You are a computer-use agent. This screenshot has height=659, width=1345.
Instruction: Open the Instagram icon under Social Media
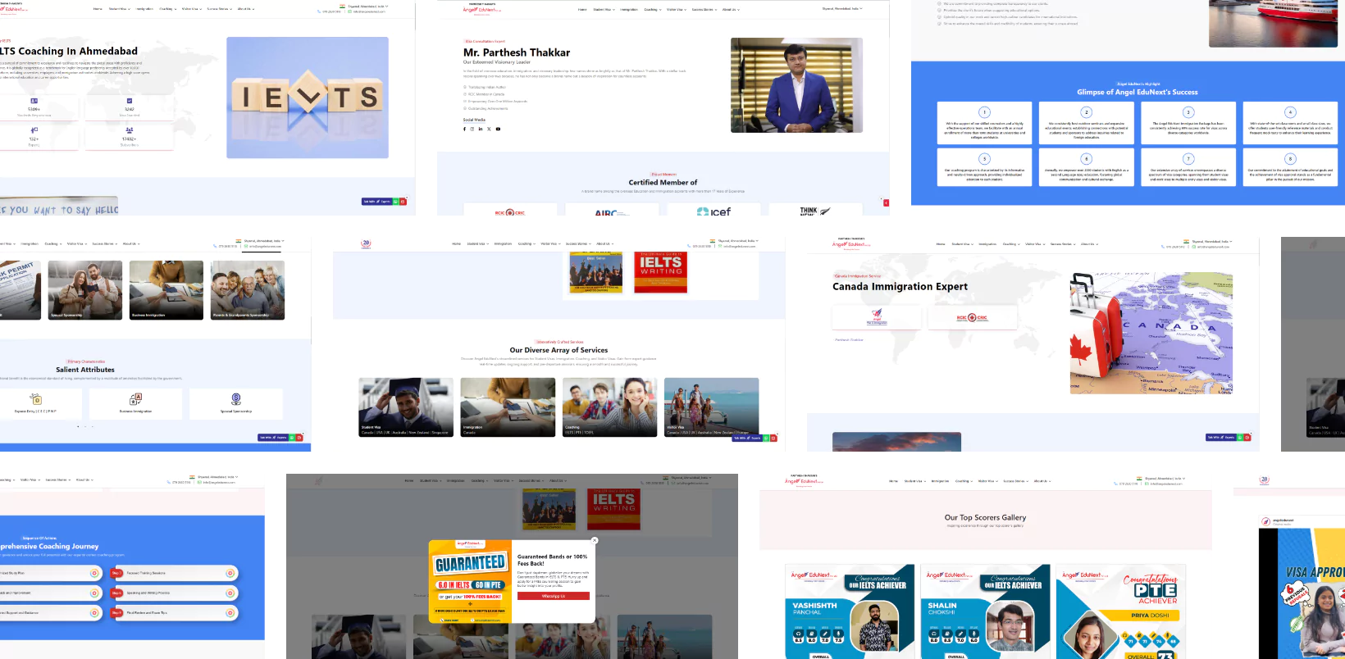tap(472, 129)
